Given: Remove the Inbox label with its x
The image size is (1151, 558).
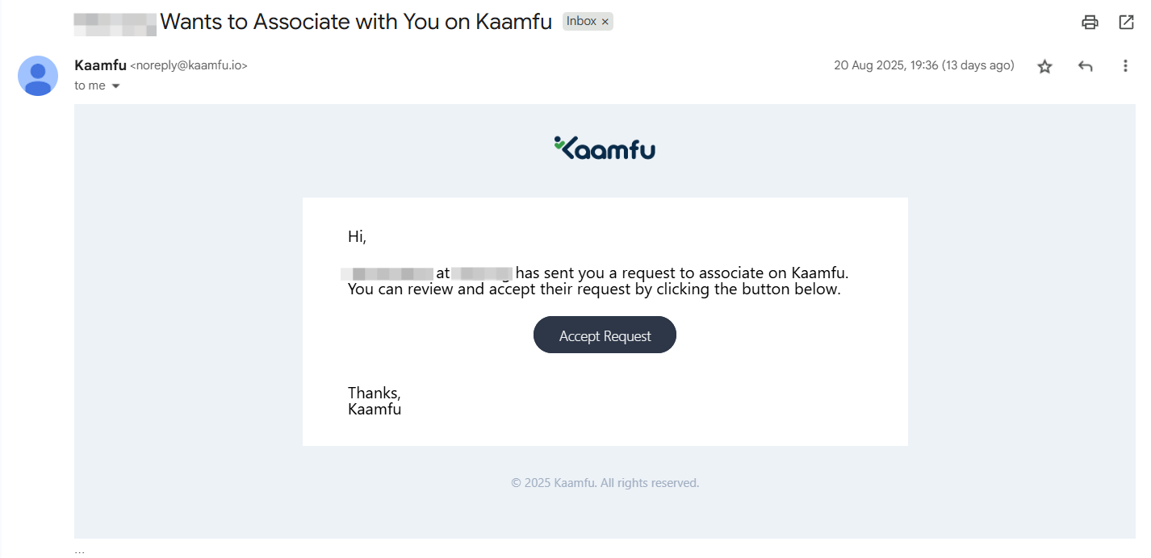Looking at the screenshot, I should 605,22.
